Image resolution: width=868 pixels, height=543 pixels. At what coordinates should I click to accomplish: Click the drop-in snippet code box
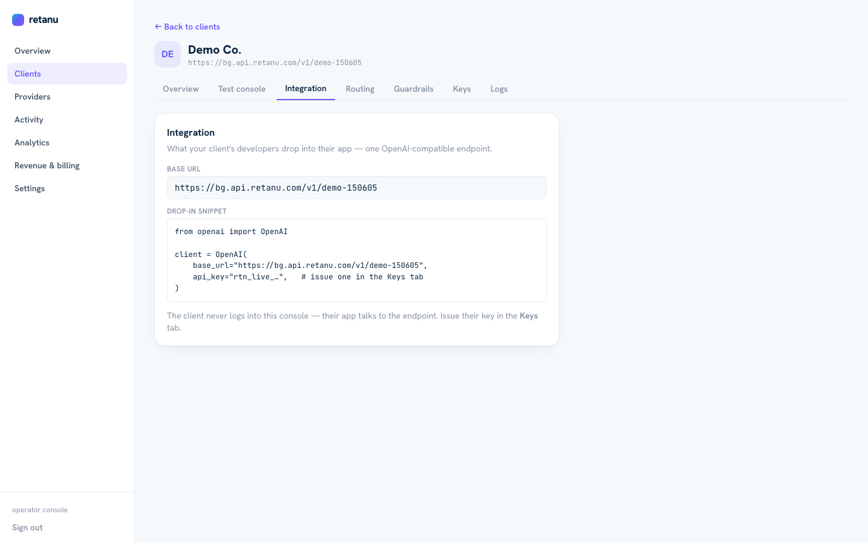pyautogui.click(x=357, y=260)
